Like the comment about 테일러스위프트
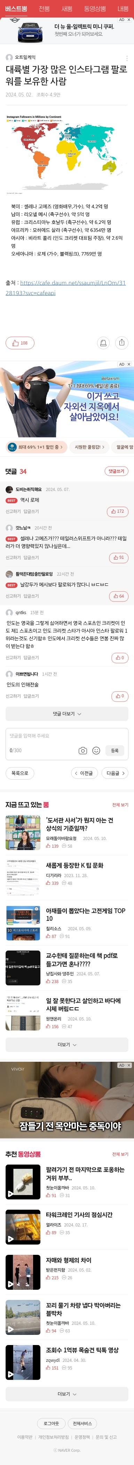This screenshot has height=1465, width=134. tap(119, 557)
